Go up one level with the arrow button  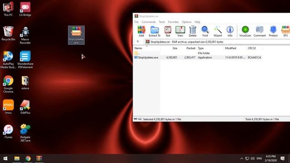(x=138, y=42)
